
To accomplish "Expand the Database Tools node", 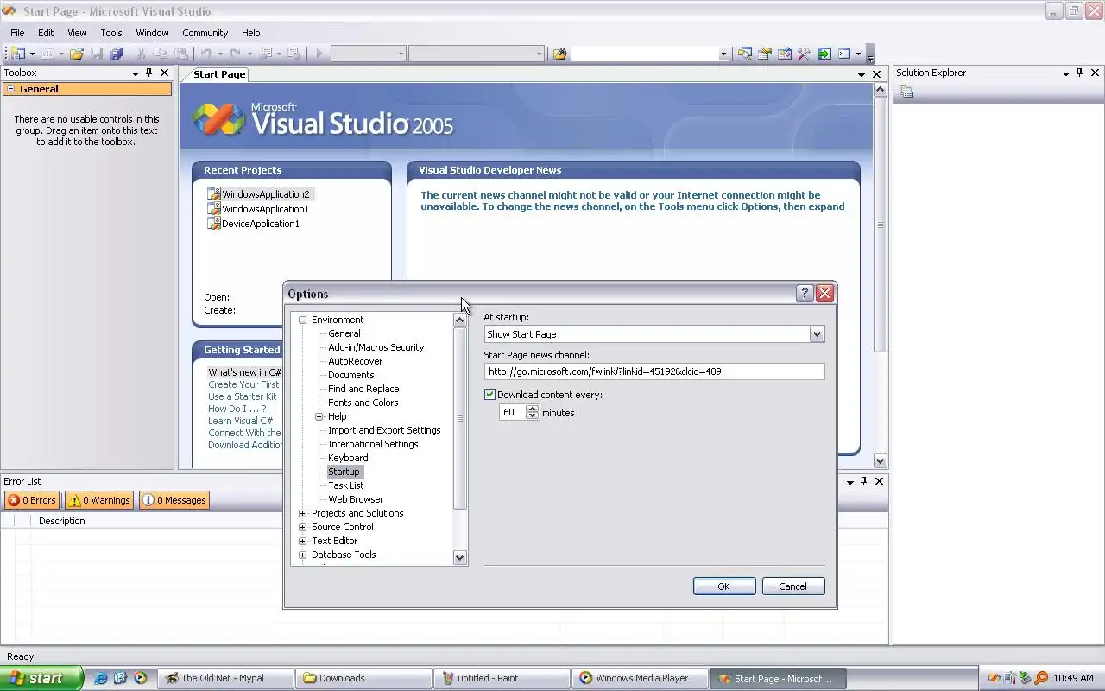I will pos(303,555).
